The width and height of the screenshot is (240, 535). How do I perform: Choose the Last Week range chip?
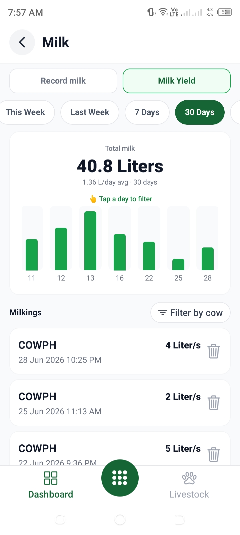click(90, 112)
